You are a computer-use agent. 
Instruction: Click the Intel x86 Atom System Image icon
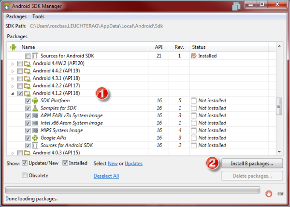point(35,123)
